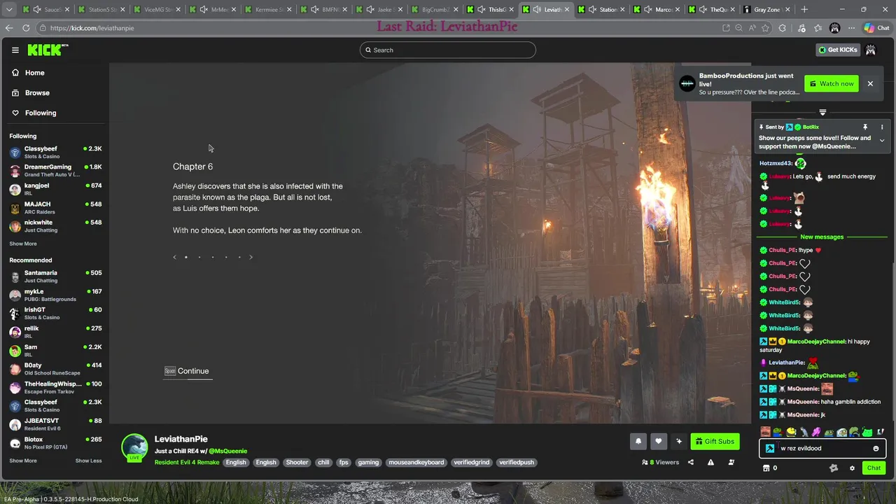Click pin icon on pinned message
896x504 pixels.
click(865, 127)
